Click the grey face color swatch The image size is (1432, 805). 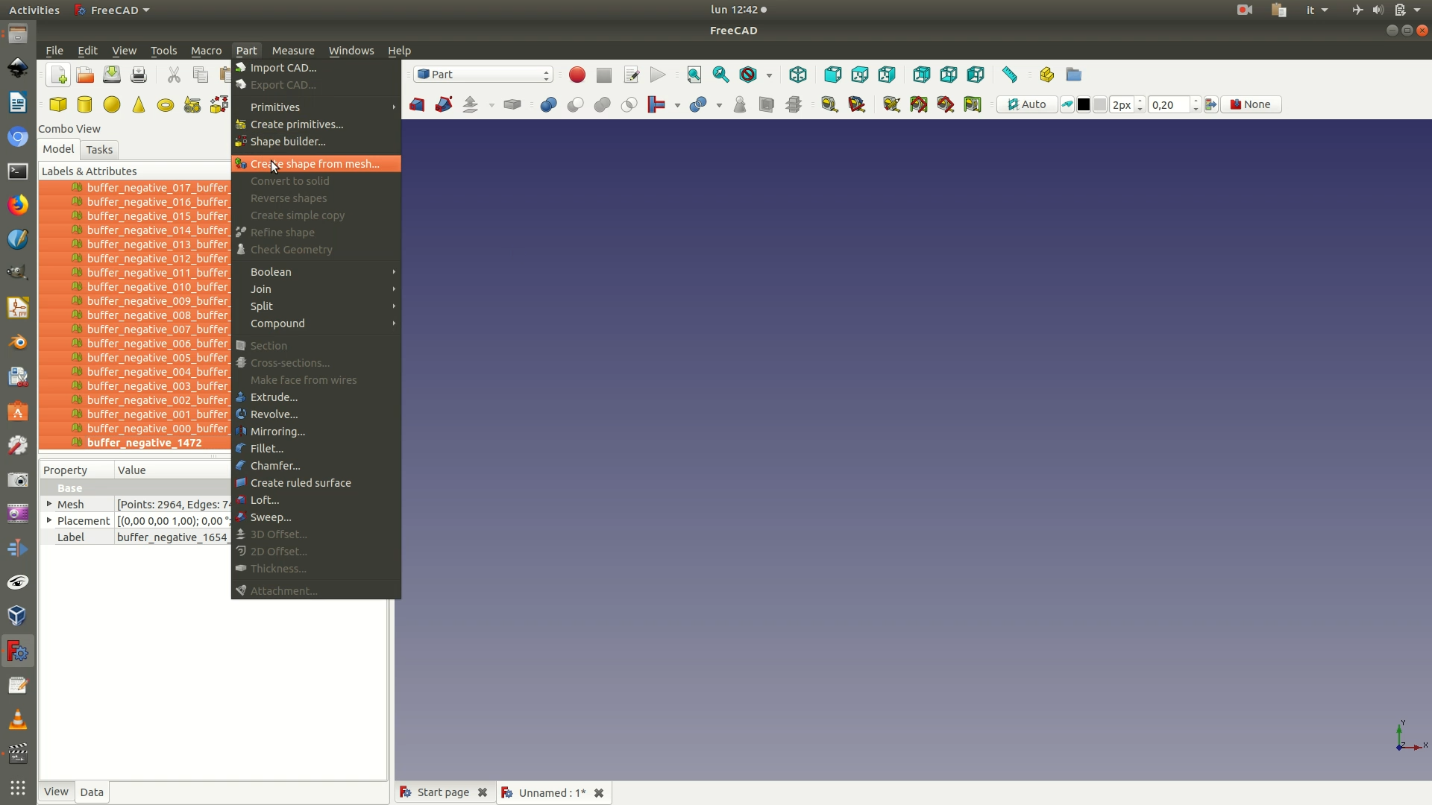point(1100,105)
